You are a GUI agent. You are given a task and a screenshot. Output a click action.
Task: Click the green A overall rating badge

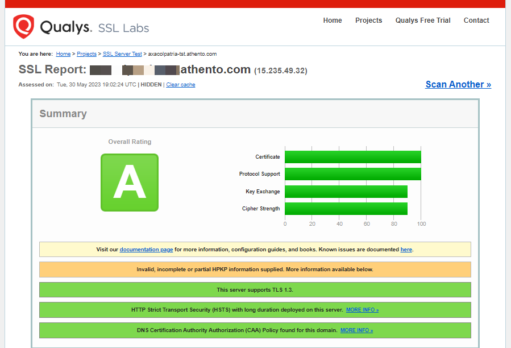[x=130, y=183]
